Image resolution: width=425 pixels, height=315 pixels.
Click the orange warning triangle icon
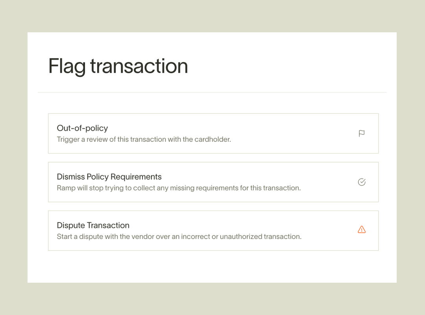362,230
